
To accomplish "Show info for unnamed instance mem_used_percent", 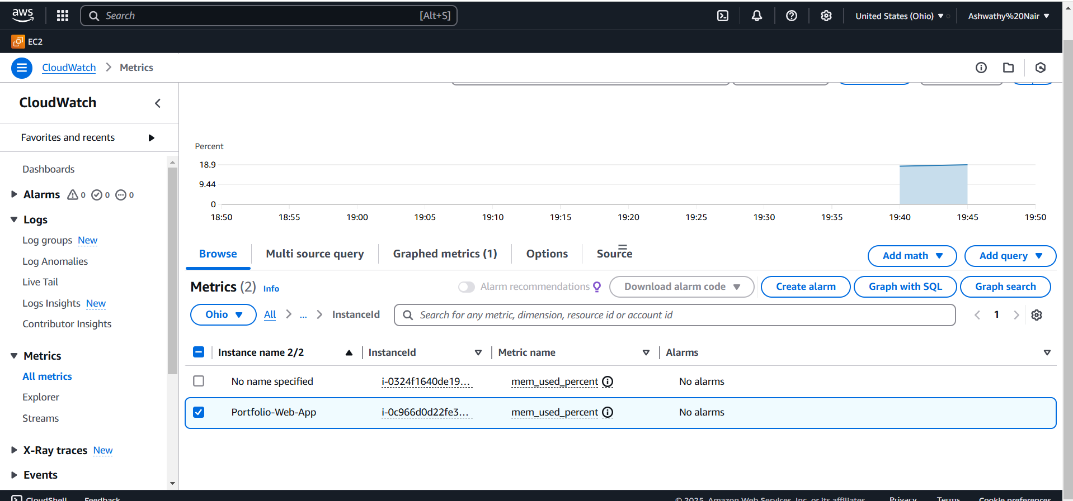I will pos(608,381).
